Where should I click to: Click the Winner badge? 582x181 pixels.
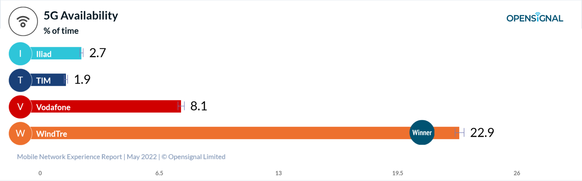(422, 132)
